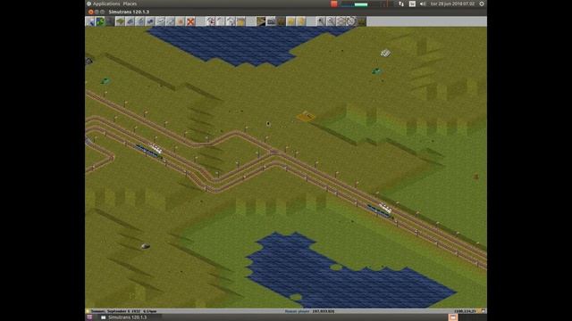Open the ship and canal tools

tap(170, 21)
